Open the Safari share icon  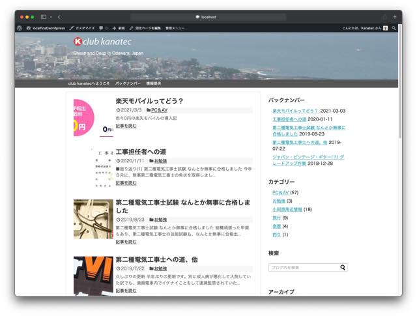point(384,17)
